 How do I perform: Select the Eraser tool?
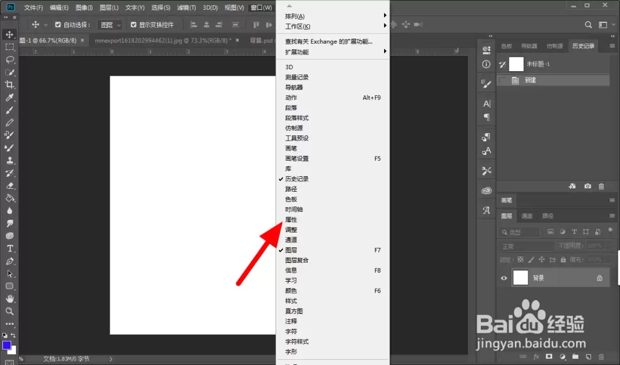(x=10, y=185)
